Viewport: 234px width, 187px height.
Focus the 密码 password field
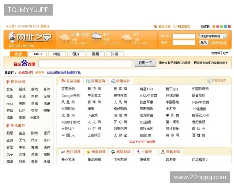pyautogui.click(x=184, y=42)
